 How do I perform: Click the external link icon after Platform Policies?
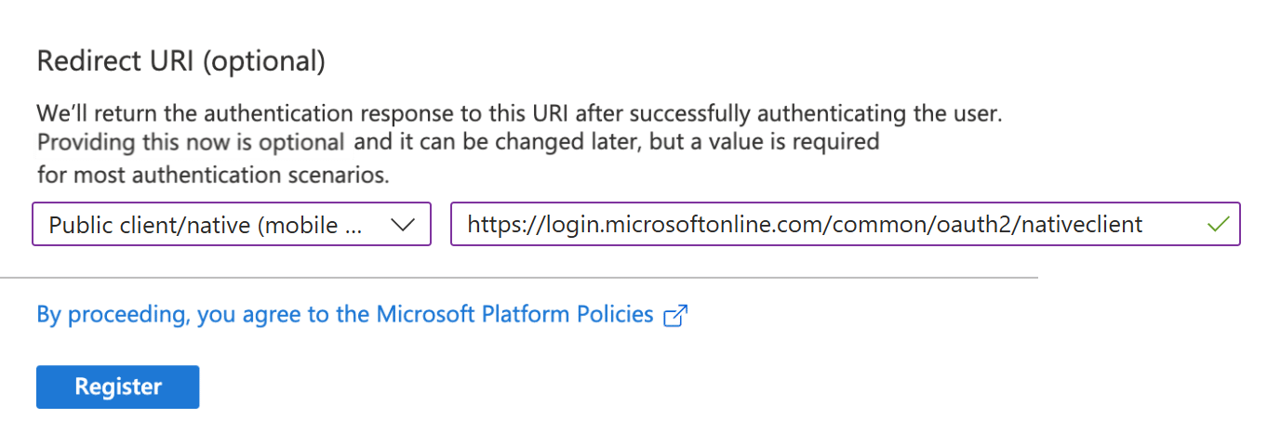[675, 316]
